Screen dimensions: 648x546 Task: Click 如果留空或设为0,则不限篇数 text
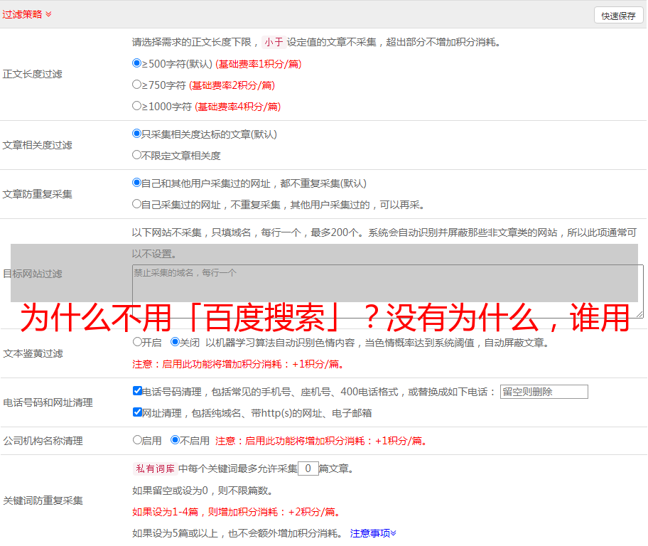point(202,491)
